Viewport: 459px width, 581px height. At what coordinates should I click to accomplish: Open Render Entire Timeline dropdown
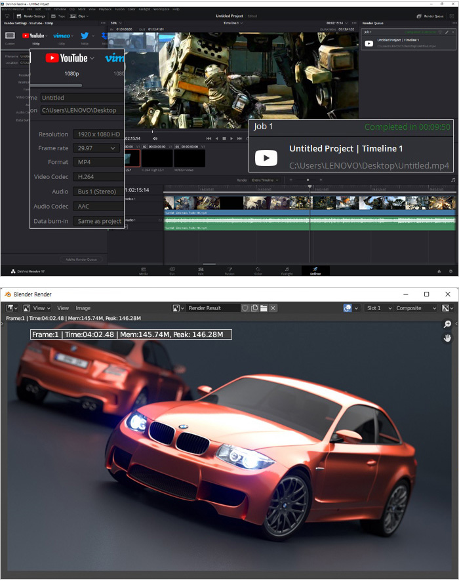[266, 180]
